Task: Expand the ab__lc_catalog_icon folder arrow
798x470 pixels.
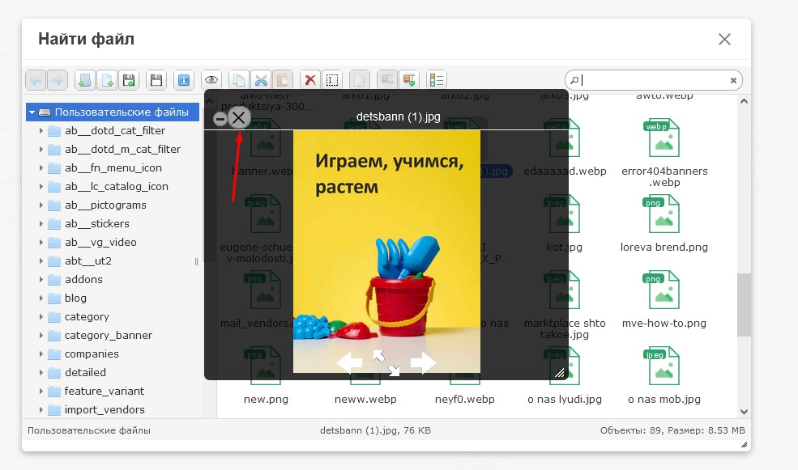Action: click(41, 187)
